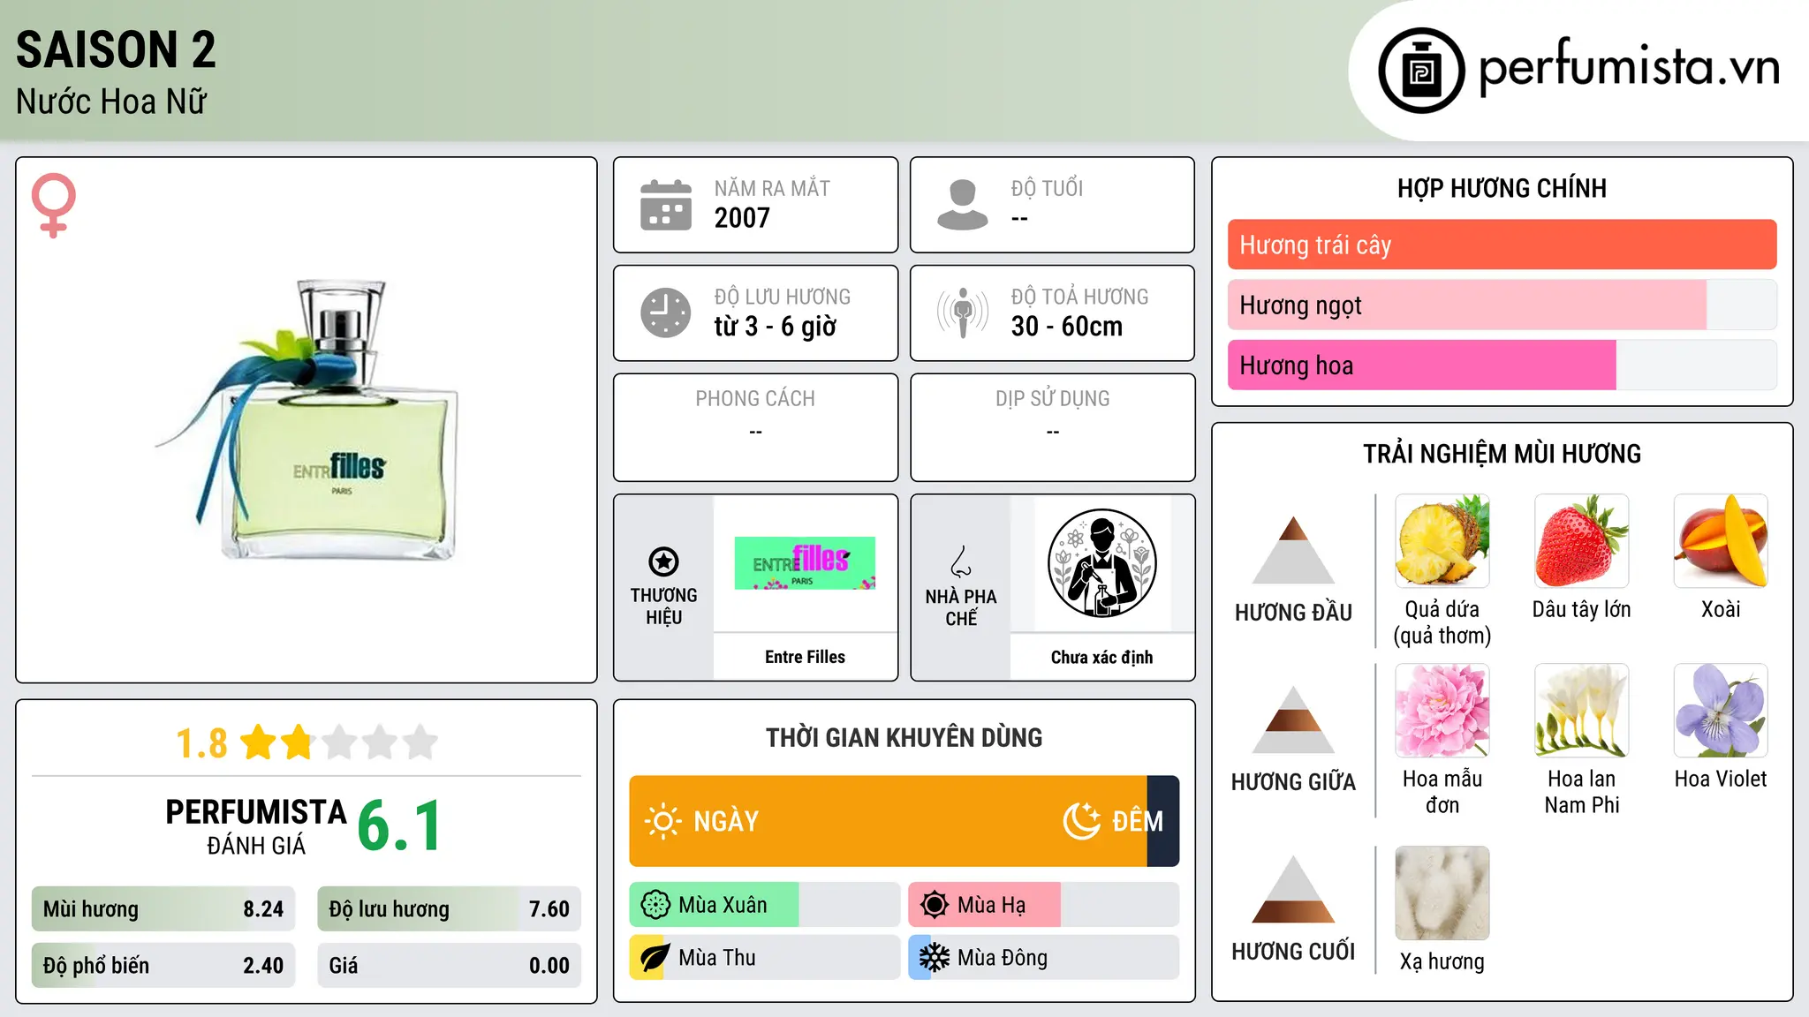Screen dimensions: 1809x1017
Task: Click the orange Ngày day-usage bar
Action: point(888,821)
